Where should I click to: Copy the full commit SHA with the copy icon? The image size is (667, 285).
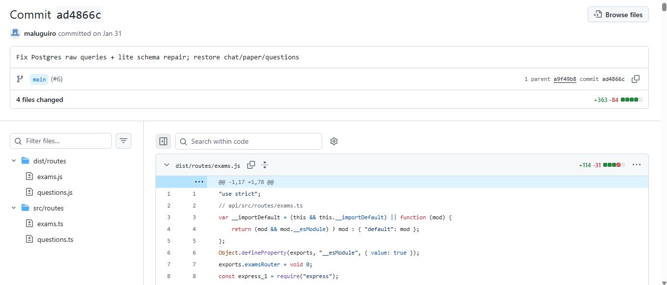pyautogui.click(x=636, y=79)
